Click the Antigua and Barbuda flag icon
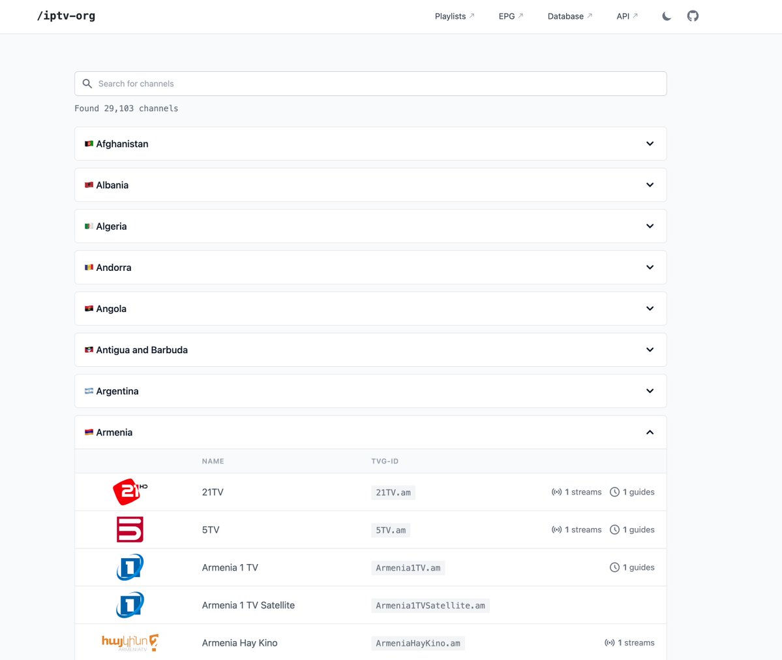782x660 pixels. click(x=89, y=350)
